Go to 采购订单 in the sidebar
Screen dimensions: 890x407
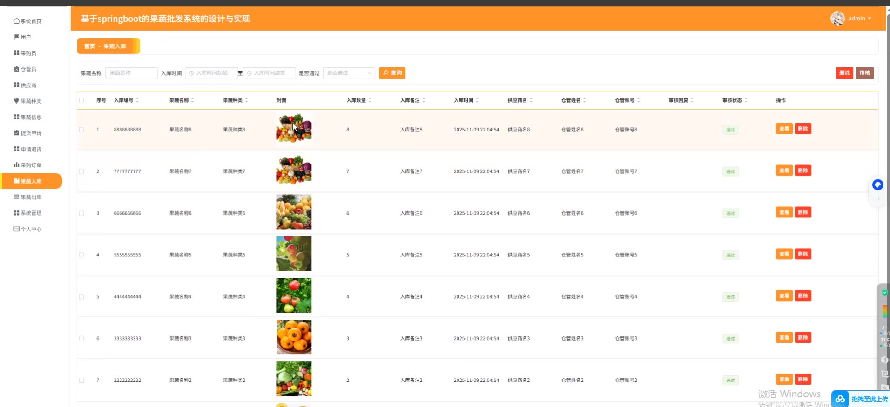28,165
